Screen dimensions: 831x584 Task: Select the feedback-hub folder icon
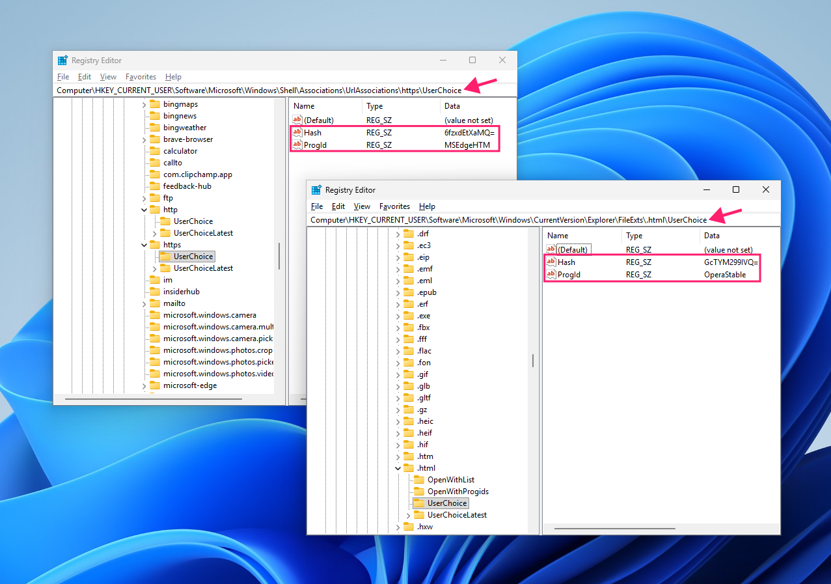click(x=155, y=186)
